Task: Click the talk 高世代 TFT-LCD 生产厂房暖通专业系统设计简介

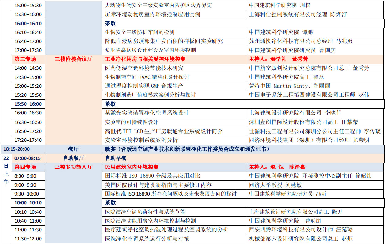Action: (164, 131)
